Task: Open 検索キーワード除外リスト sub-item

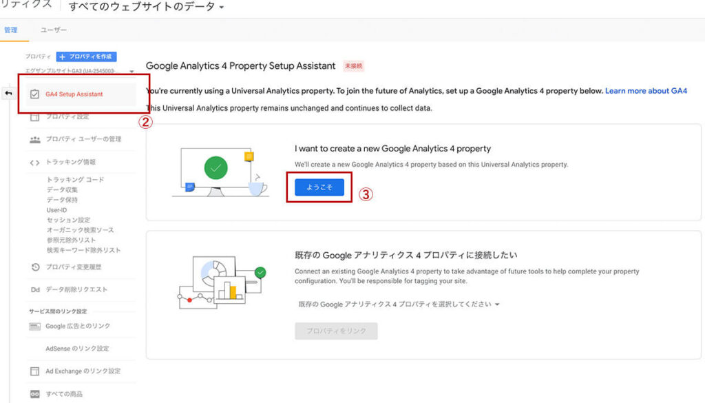Action: click(x=83, y=250)
